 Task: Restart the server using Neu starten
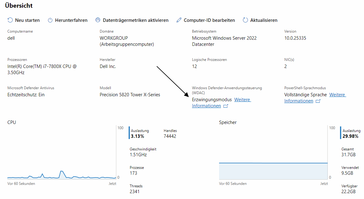pyautogui.click(x=27, y=20)
